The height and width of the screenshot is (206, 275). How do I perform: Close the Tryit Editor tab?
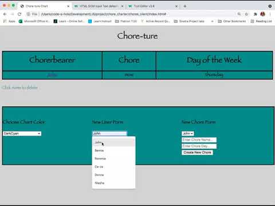click(x=176, y=6)
